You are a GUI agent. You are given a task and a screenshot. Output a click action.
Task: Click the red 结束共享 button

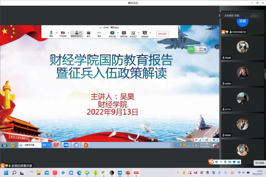(162, 34)
